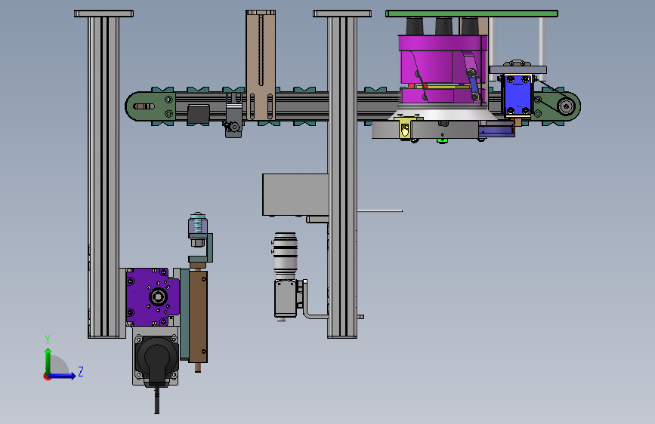Select the green top plate of the assembly
Image resolution: width=655 pixels, height=424 pixels.
pos(471,14)
